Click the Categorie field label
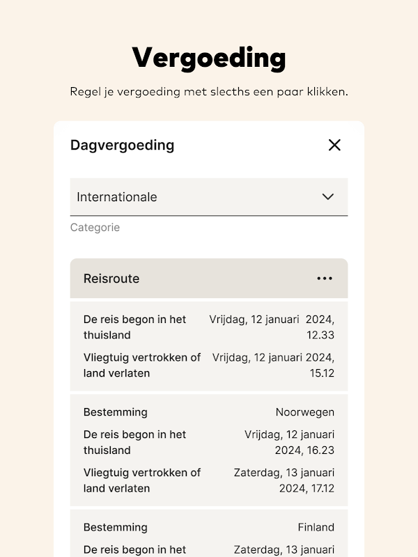 [x=95, y=228]
